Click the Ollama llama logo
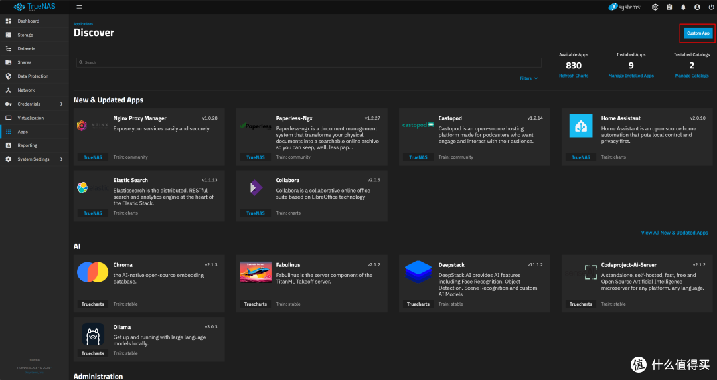 point(93,334)
